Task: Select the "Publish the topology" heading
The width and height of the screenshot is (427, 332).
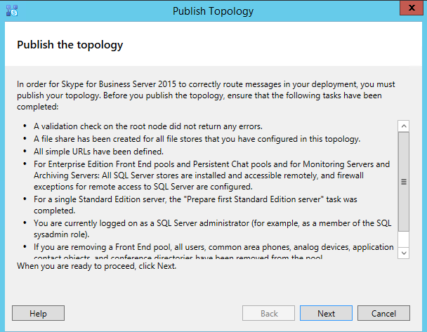Action: (70, 45)
